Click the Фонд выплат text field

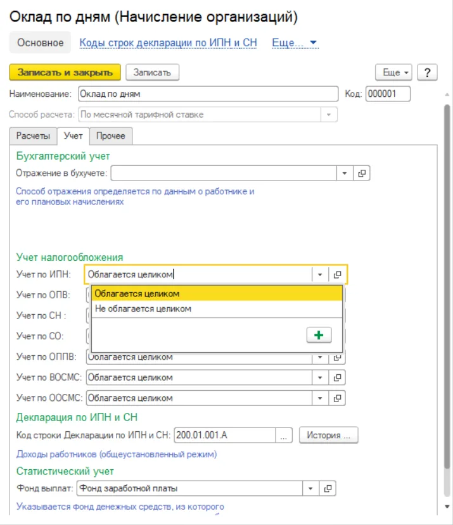(189, 488)
